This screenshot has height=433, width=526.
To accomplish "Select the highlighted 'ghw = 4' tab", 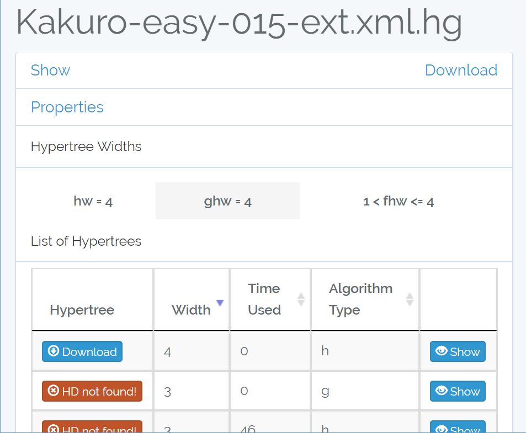I will 227,201.
